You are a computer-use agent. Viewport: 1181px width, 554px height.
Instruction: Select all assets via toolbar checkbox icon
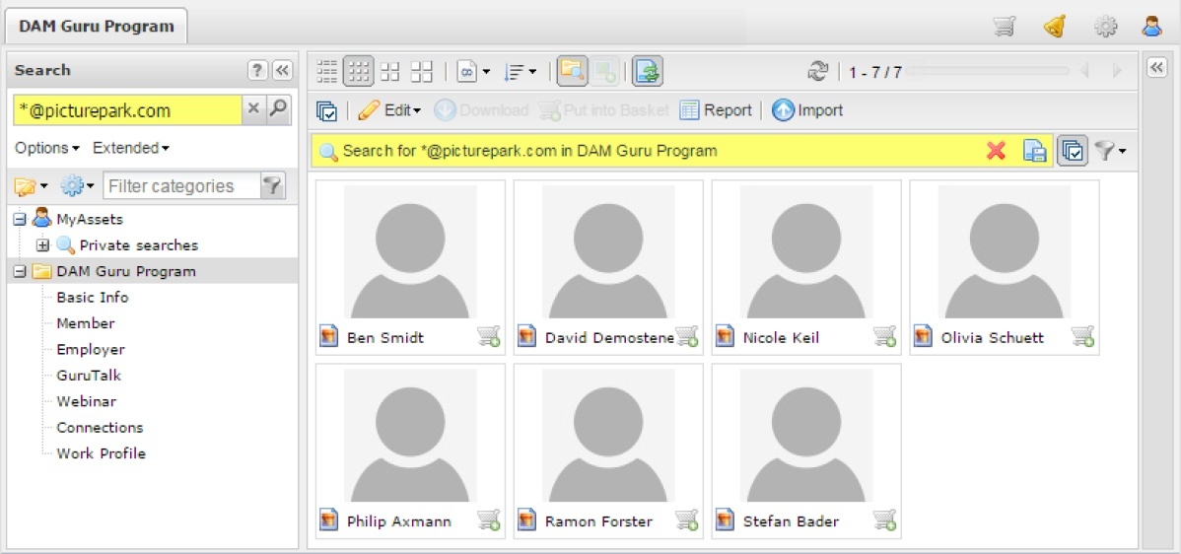coord(327,110)
